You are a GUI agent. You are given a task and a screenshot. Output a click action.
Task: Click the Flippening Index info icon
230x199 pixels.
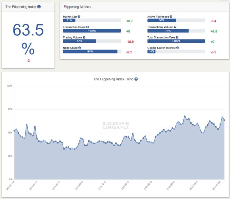pos(39,7)
